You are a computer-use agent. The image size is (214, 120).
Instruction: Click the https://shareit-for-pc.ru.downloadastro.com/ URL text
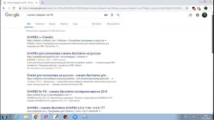click(x=48, y=95)
